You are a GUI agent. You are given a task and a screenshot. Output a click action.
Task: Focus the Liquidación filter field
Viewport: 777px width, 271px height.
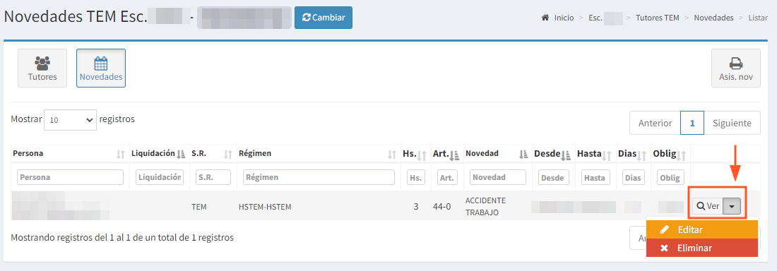(x=160, y=177)
